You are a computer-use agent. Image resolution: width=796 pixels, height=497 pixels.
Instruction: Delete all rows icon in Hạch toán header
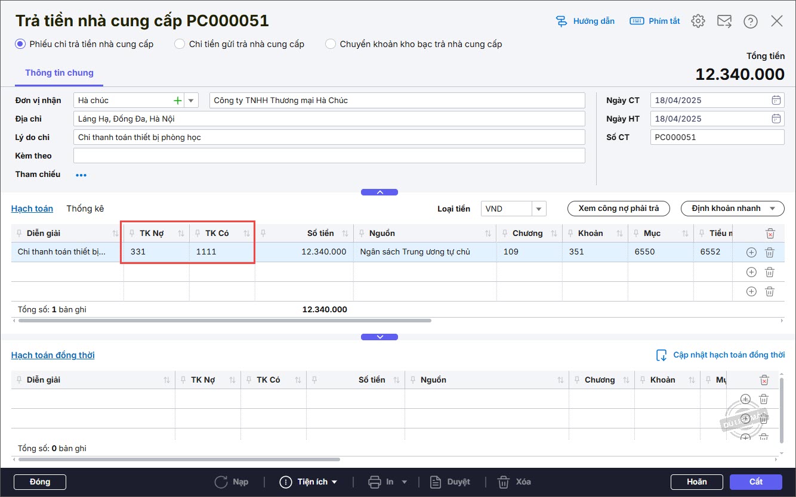pos(770,234)
